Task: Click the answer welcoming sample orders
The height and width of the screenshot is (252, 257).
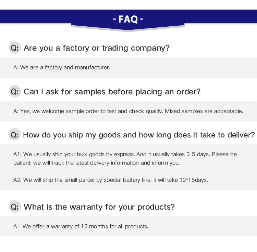Action: tap(88, 111)
